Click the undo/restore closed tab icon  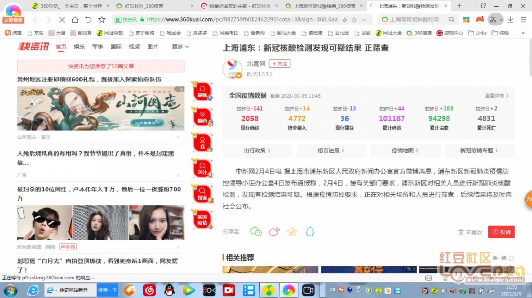(88, 20)
